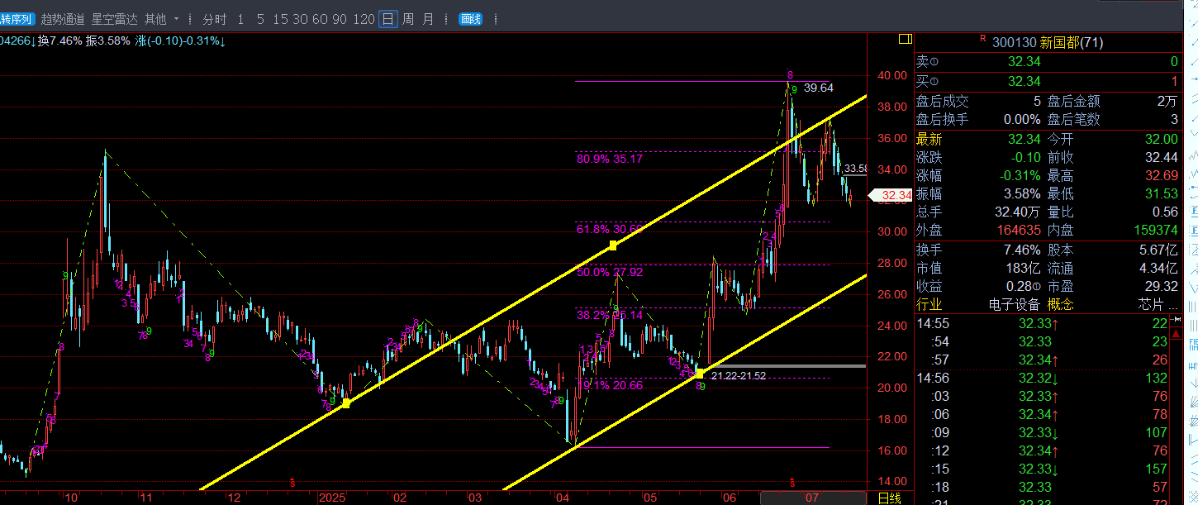Image resolution: width=1198 pixels, height=505 pixels.
Task: Select the 趋势通道 indicator tab
Action: 63,19
